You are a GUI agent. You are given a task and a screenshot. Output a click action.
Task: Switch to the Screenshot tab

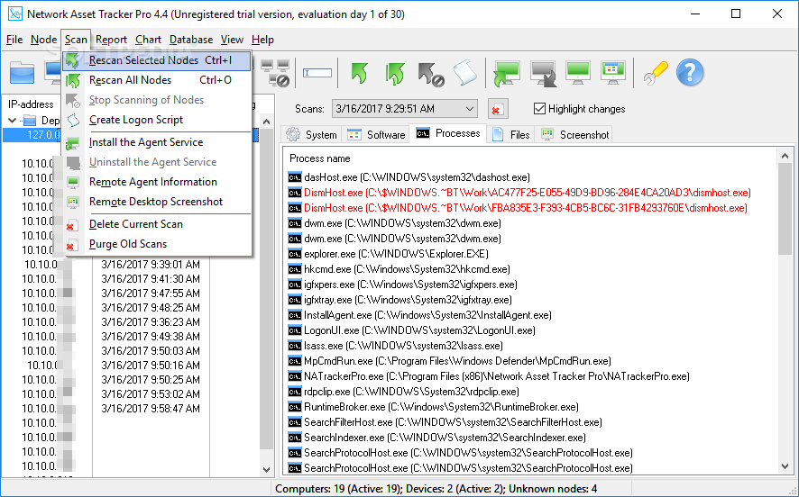pos(574,135)
